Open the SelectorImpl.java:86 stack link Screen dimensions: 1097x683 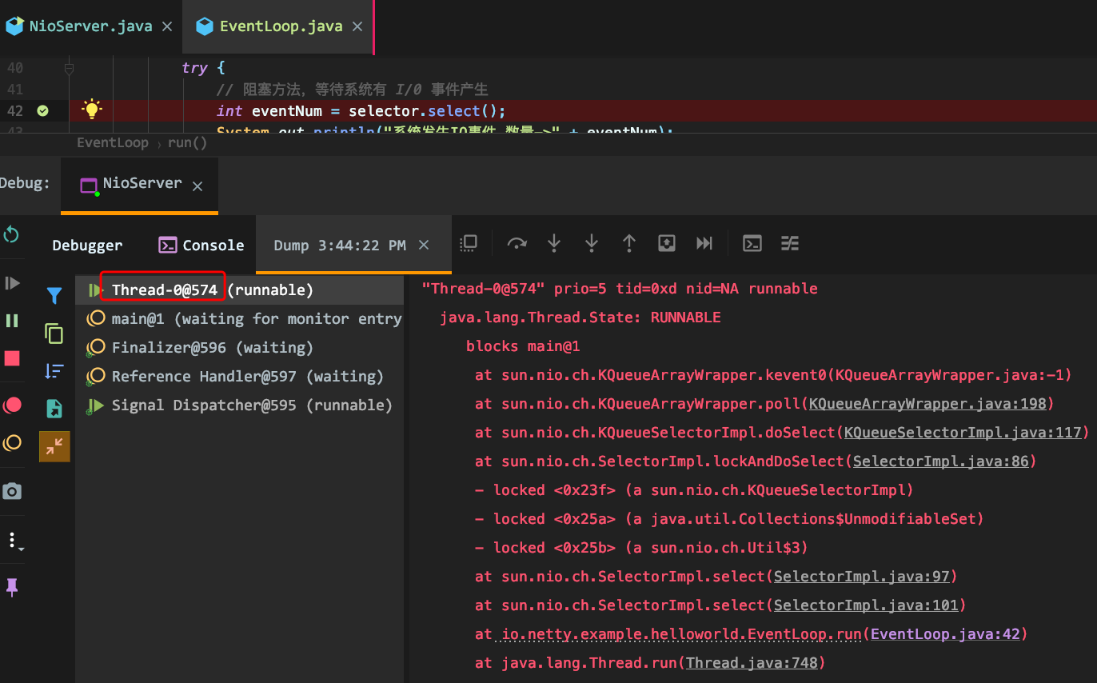[940, 461]
